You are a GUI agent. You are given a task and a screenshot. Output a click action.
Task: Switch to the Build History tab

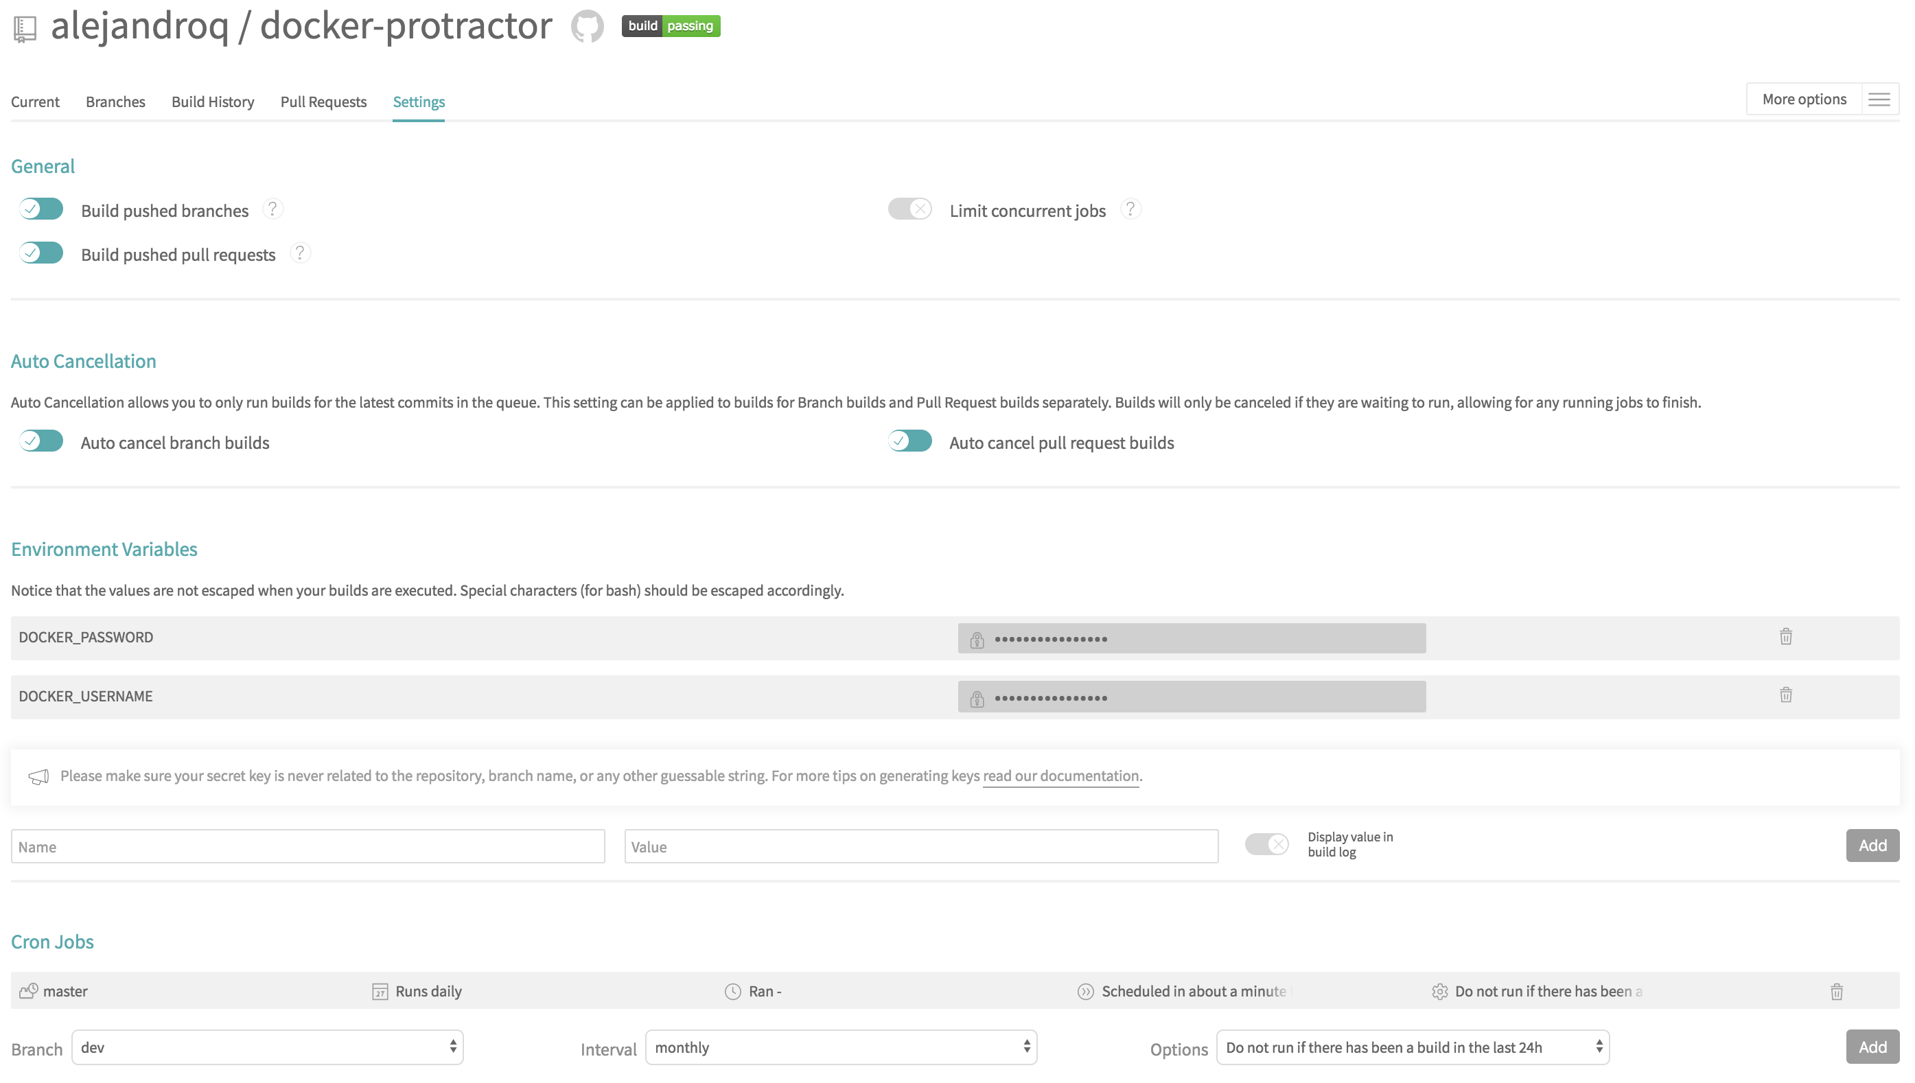pyautogui.click(x=213, y=102)
